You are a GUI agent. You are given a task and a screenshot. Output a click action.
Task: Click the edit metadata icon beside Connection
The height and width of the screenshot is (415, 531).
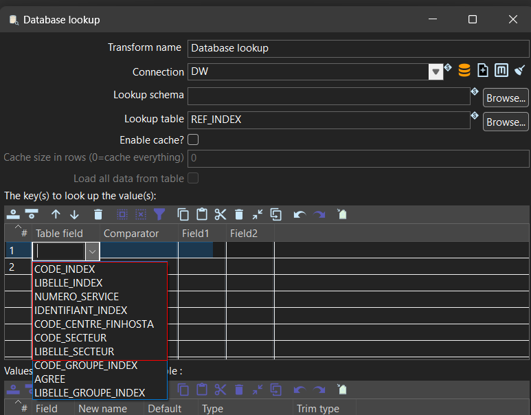pos(501,71)
